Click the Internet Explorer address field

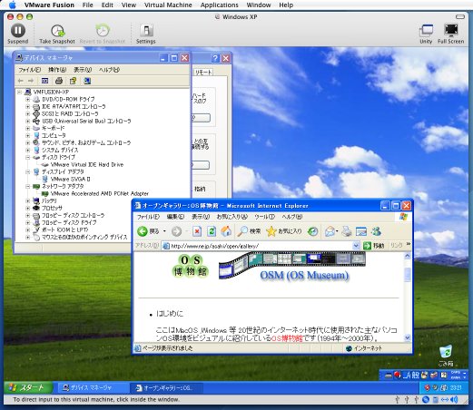tap(261, 246)
